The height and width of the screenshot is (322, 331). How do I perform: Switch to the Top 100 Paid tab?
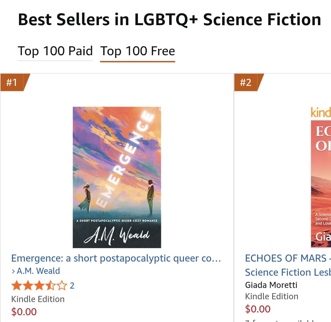click(x=55, y=51)
